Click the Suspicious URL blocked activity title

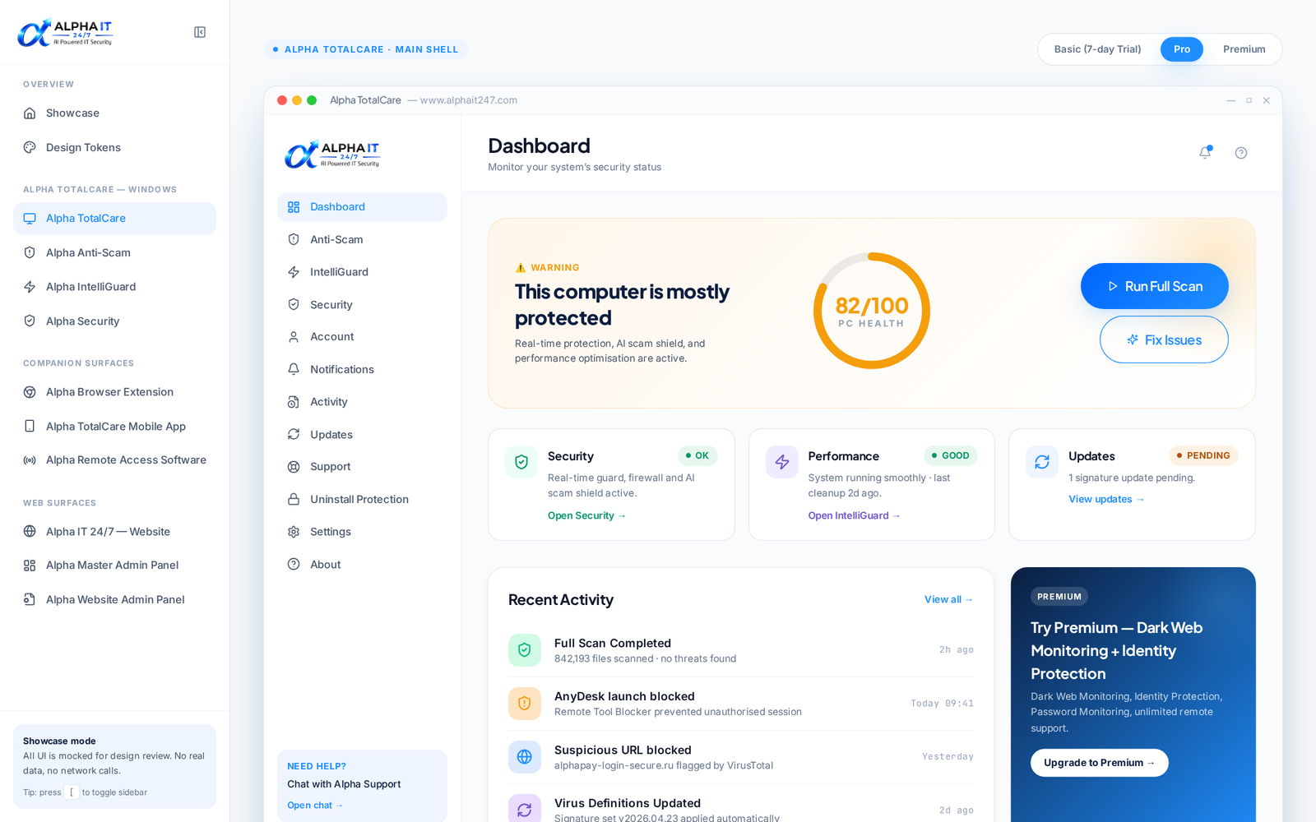[623, 750]
